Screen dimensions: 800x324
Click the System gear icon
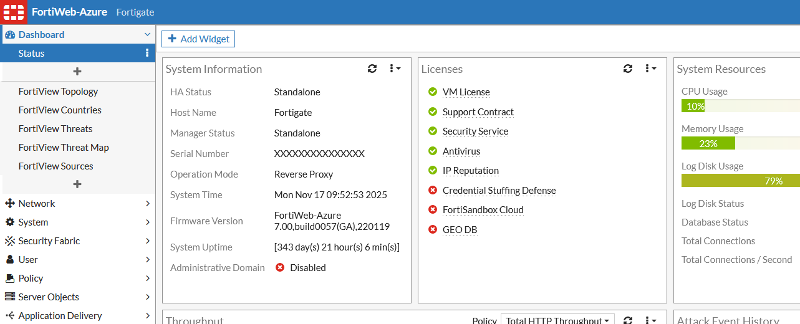tap(9, 222)
